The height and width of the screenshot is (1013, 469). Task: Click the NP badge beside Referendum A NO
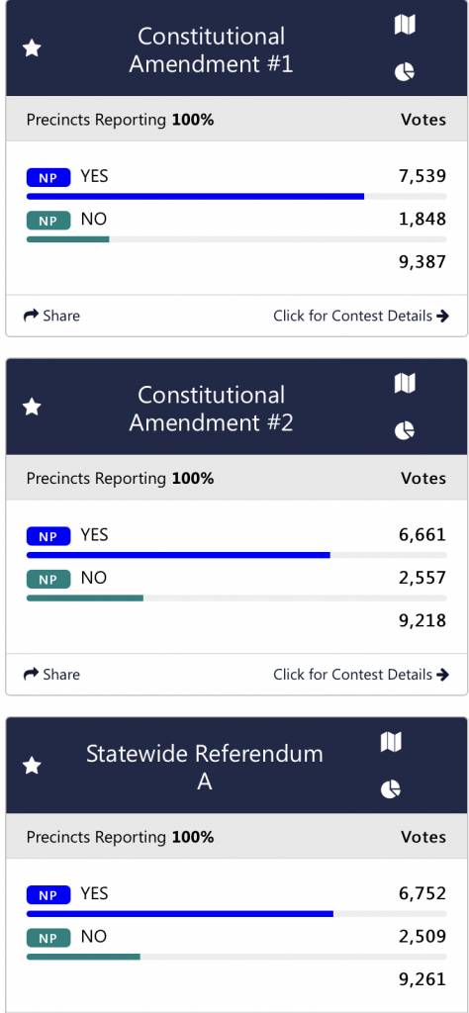(48, 938)
